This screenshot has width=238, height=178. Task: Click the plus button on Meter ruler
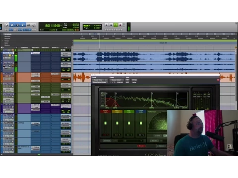coord(72,43)
